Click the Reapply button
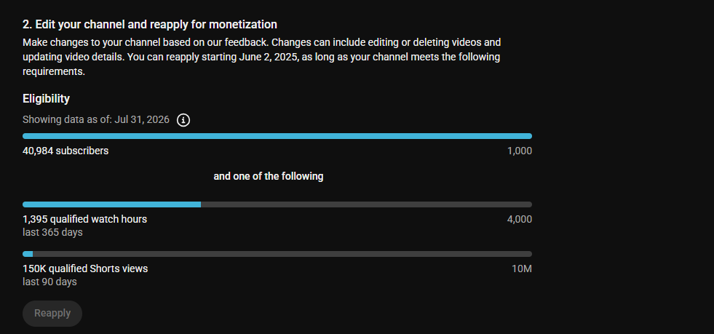Image resolution: width=714 pixels, height=334 pixels. tap(52, 314)
